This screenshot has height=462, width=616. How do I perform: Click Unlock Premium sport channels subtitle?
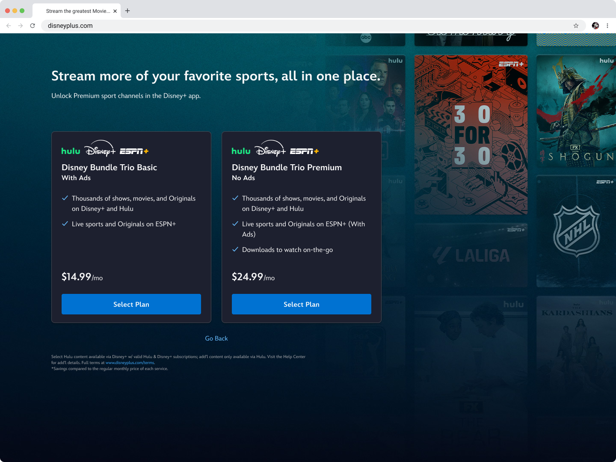click(126, 96)
